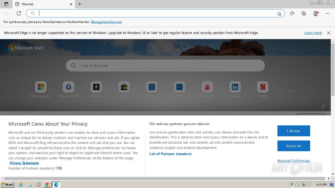Click the volume speaker tray icon
Screen dimensions: 335x188
click(x=298, y=185)
